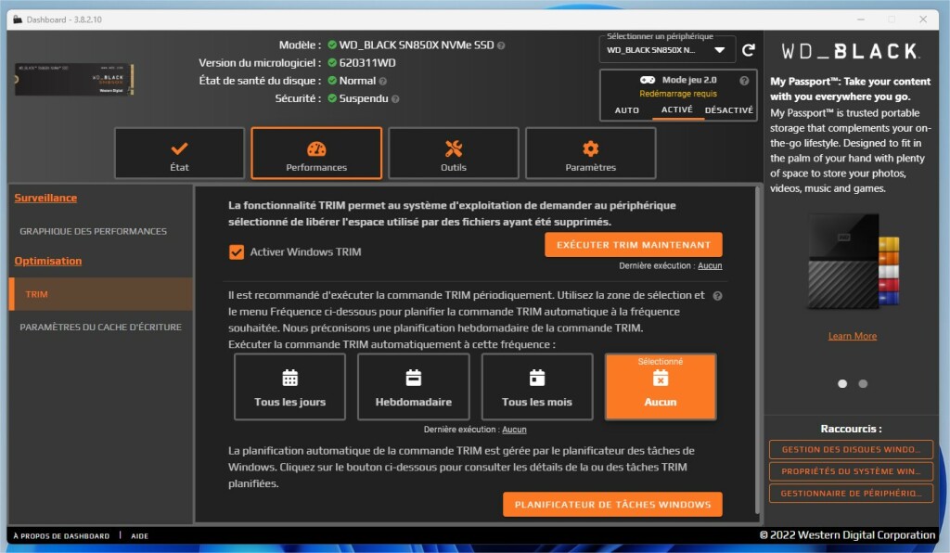Click the TRIM panel vertical scrollbar
The image size is (950, 553).
click(757, 348)
